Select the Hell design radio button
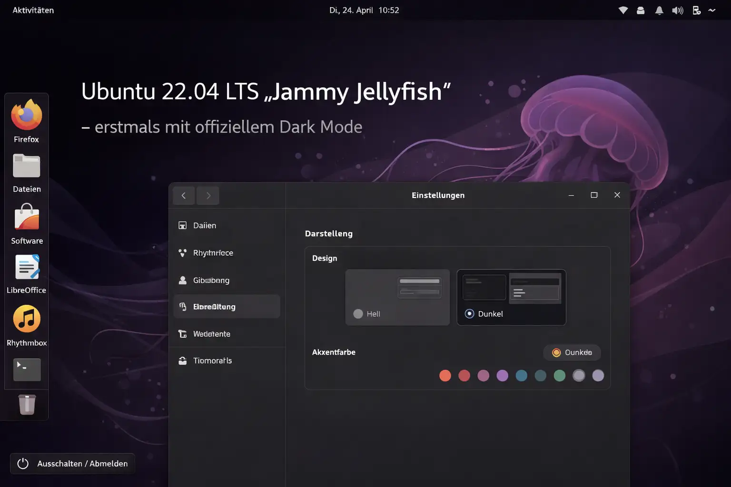Viewport: 731px width, 487px height. click(358, 314)
